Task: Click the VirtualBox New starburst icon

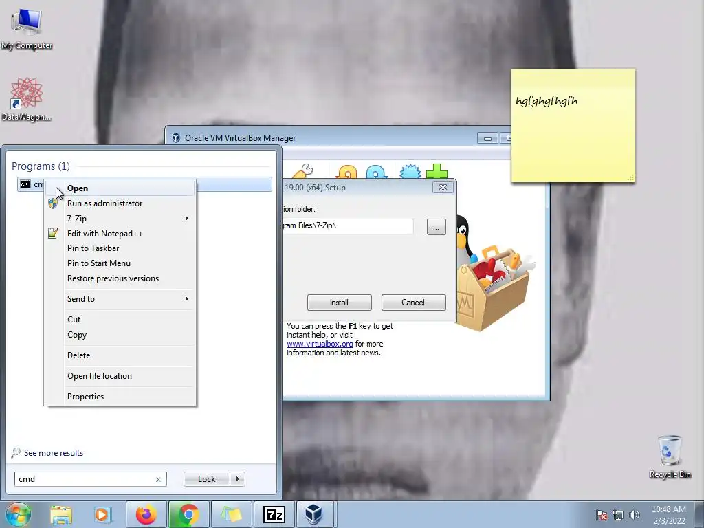Action: click(410, 172)
